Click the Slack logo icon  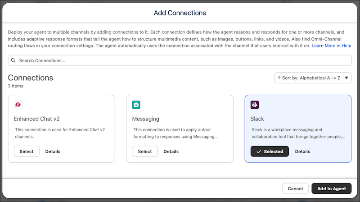[x=255, y=105]
